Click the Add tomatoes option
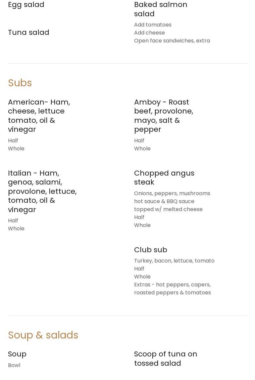This screenshot has width=255, height=380. click(x=153, y=25)
